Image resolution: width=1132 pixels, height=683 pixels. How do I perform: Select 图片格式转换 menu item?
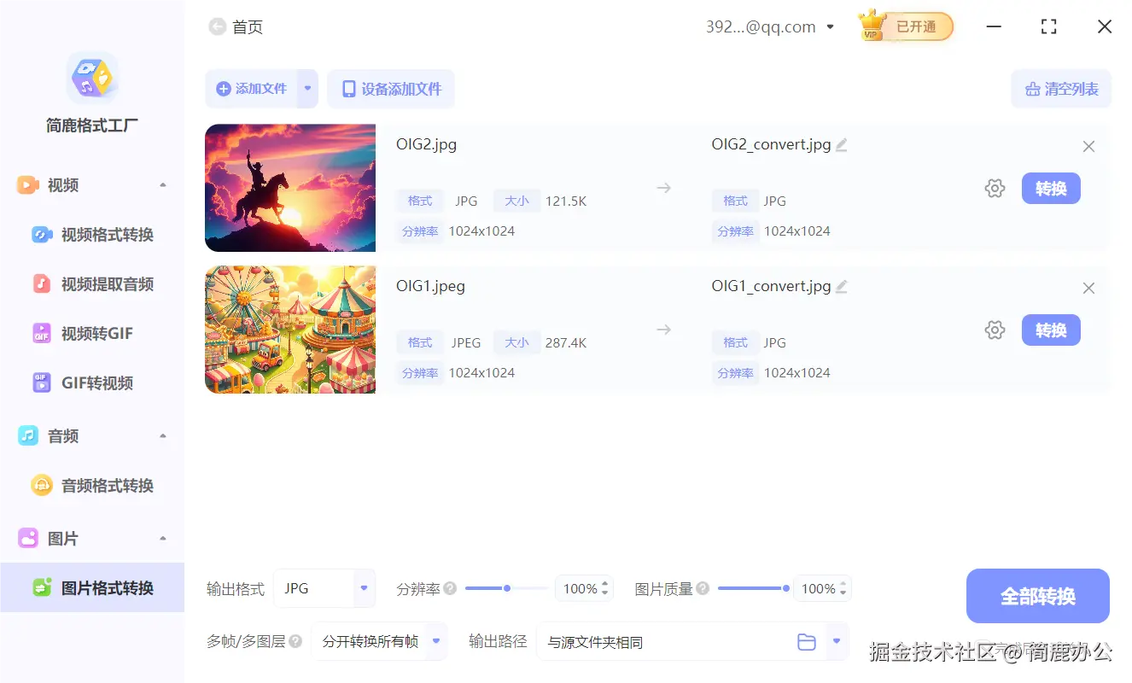[92, 587]
